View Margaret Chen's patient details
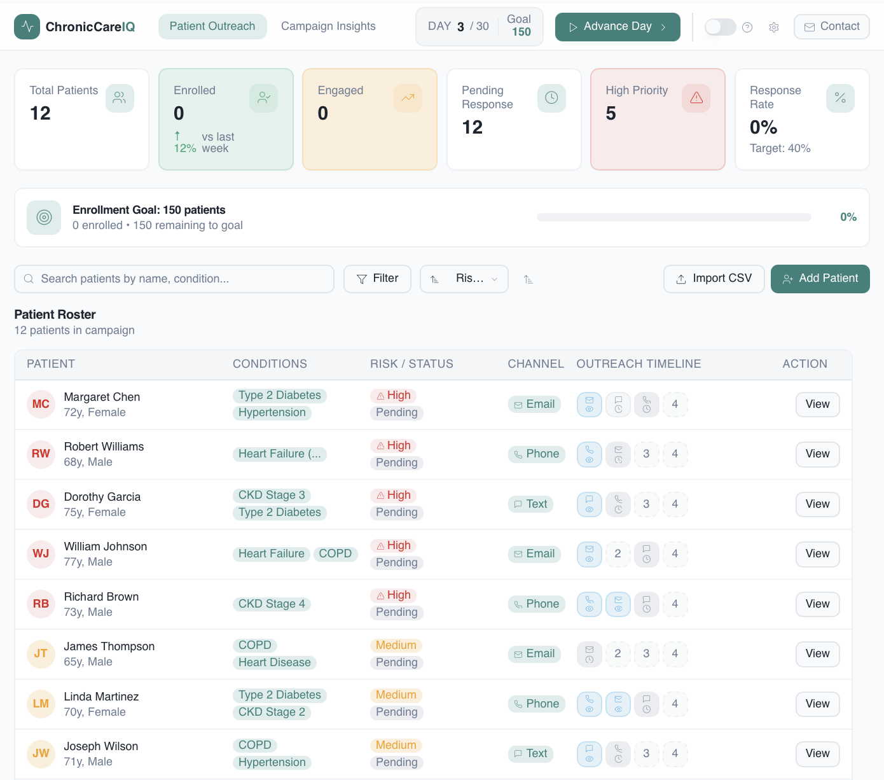884x780 pixels. pyautogui.click(x=818, y=405)
